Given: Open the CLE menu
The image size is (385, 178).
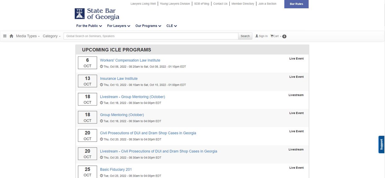Looking at the screenshot, I should coord(172,26).
